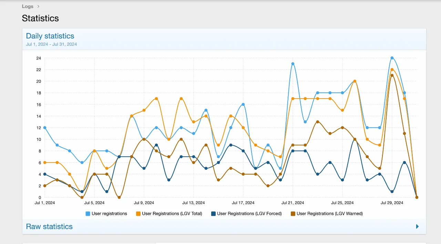Toggle the User Registrations (LGV Warned) label
This screenshot has height=244, width=441.
(329, 214)
